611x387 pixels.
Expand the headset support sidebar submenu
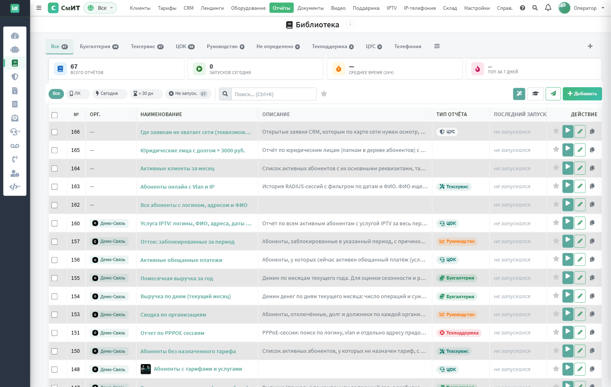15,132
